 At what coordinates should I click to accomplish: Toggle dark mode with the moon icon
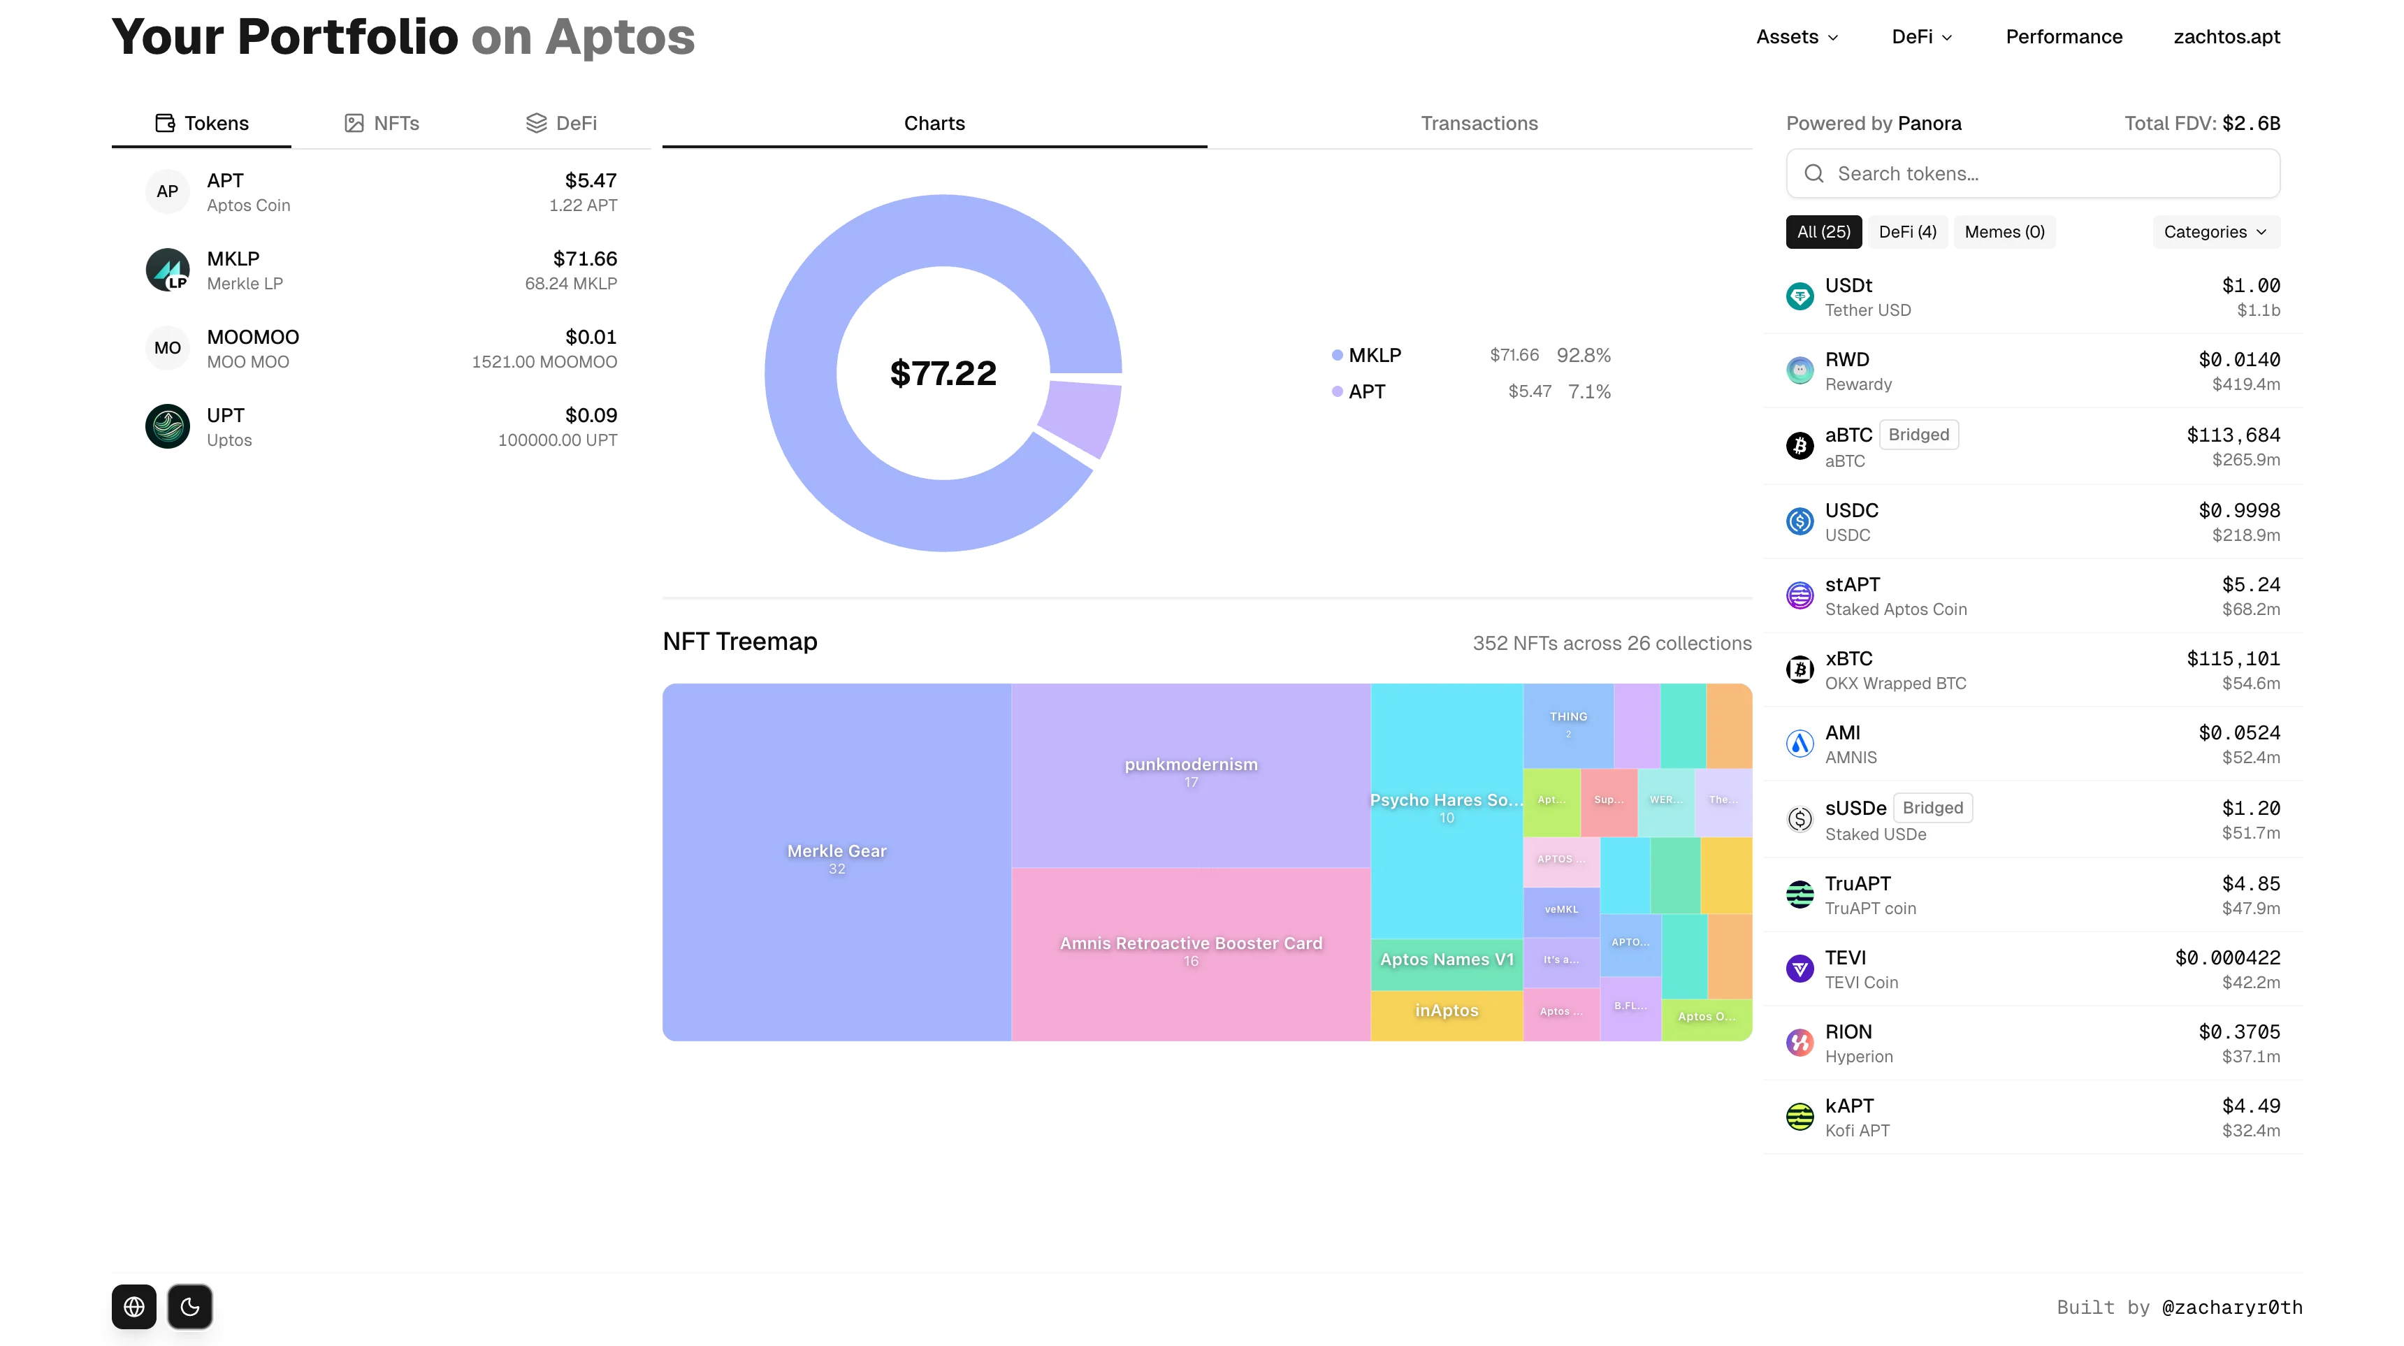click(x=189, y=1307)
